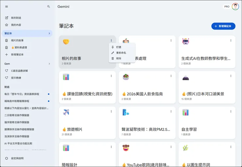Screen dimensions: 242x167
Task: Expand the Gem section chevron
Action: coord(49,64)
